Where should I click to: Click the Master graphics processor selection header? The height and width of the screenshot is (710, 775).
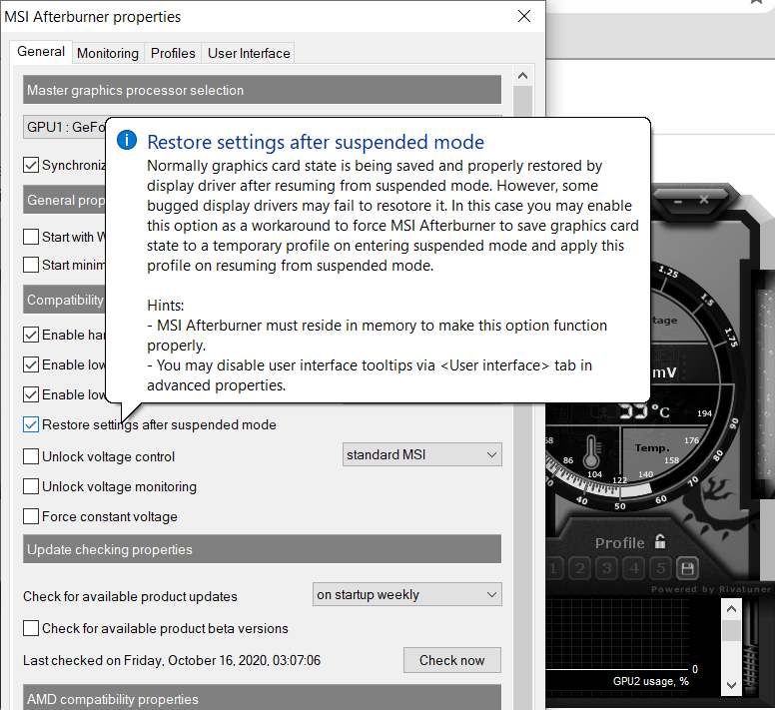[262, 90]
